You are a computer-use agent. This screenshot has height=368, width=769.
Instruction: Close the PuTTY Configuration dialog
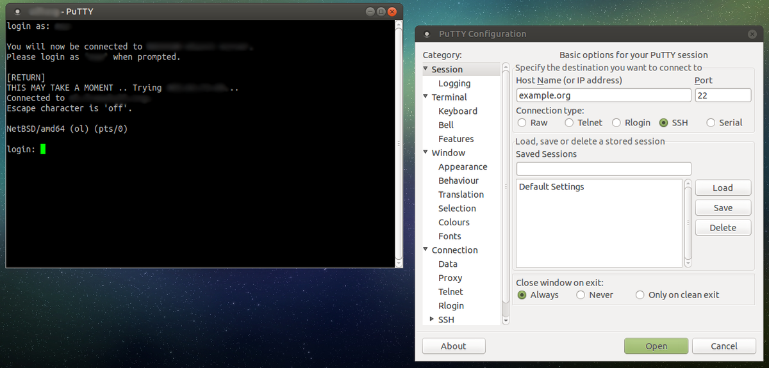click(x=752, y=34)
